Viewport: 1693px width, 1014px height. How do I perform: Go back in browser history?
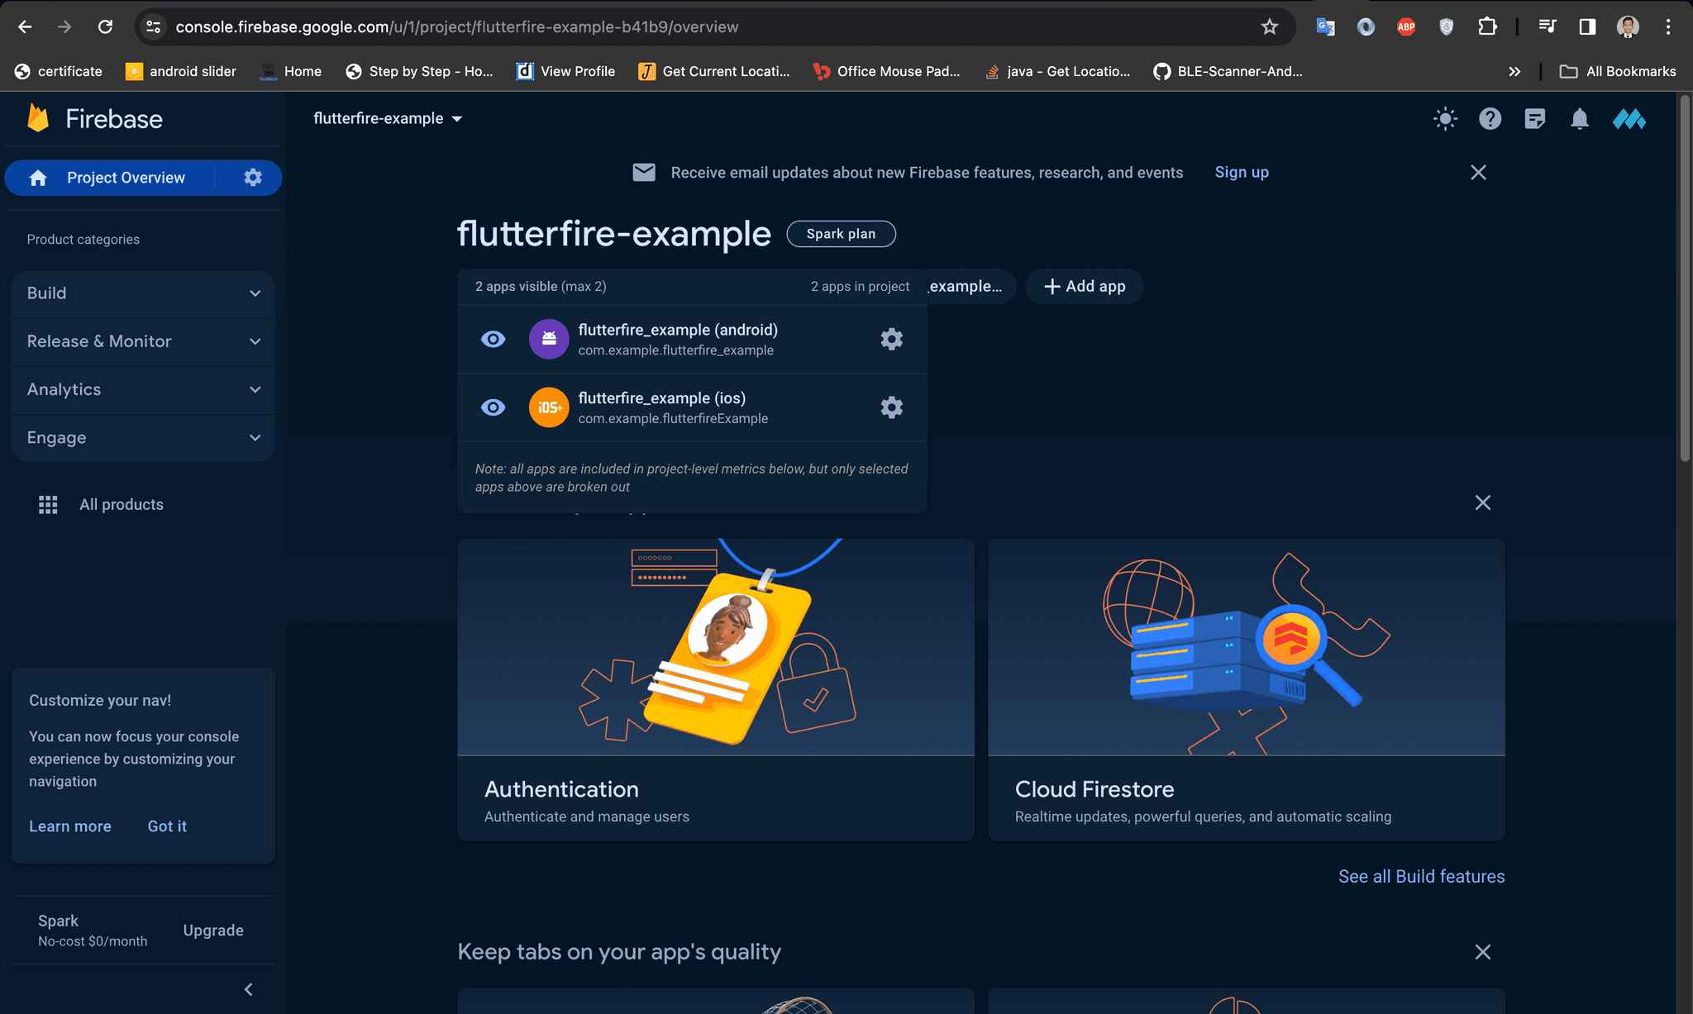pos(25,26)
